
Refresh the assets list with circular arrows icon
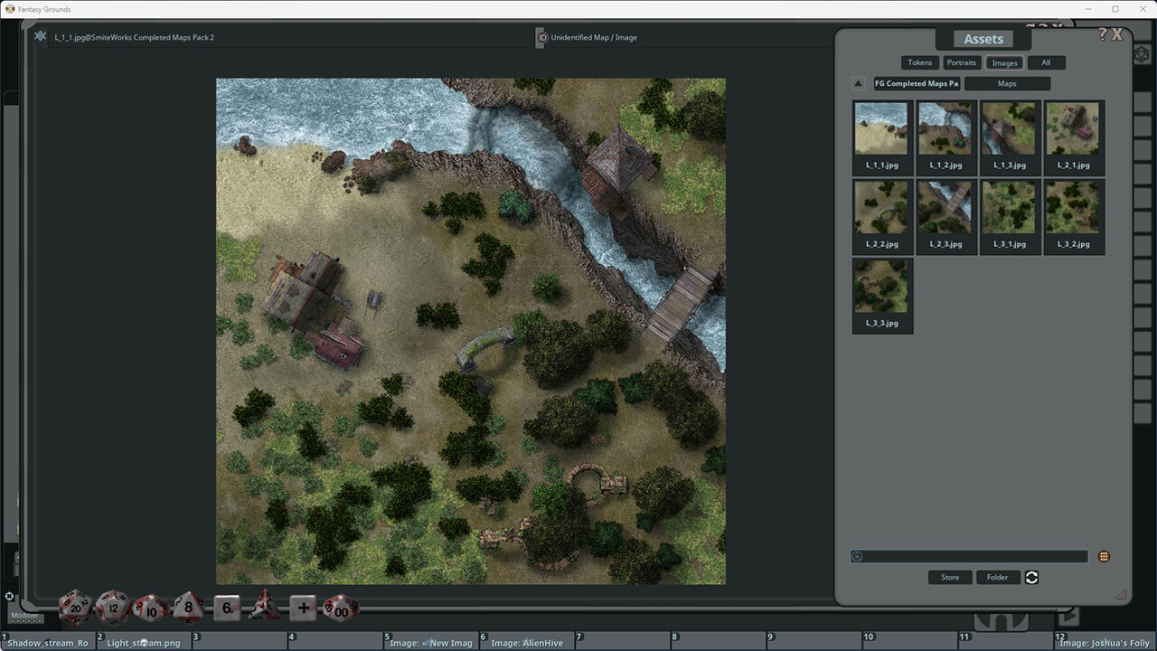point(1031,577)
